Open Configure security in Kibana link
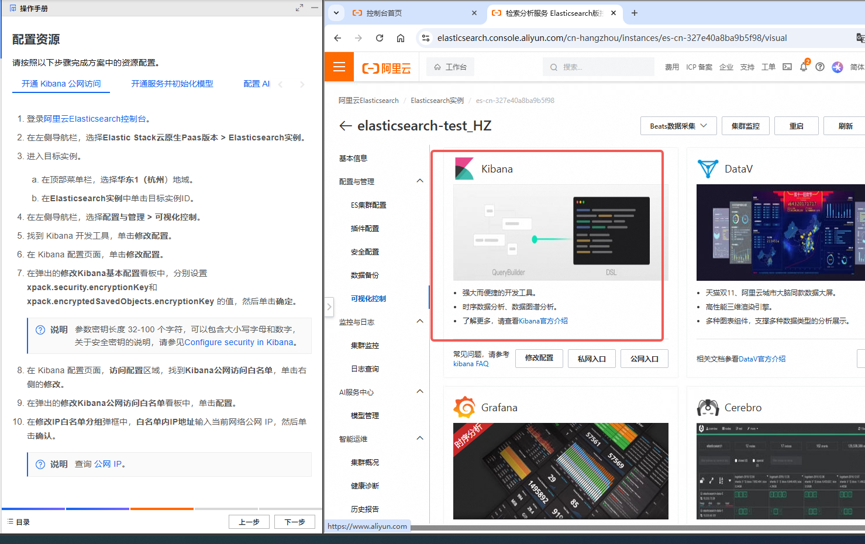Viewport: 865px width, 544px height. click(x=239, y=342)
